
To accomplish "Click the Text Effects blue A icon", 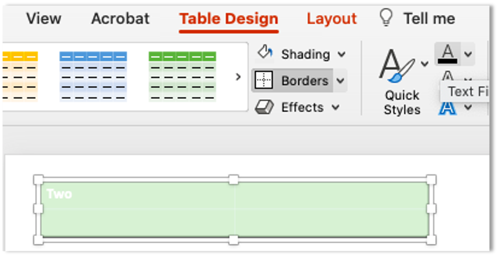I will (447, 108).
